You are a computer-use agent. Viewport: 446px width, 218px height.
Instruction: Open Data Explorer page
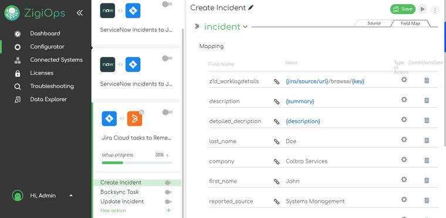click(x=49, y=99)
